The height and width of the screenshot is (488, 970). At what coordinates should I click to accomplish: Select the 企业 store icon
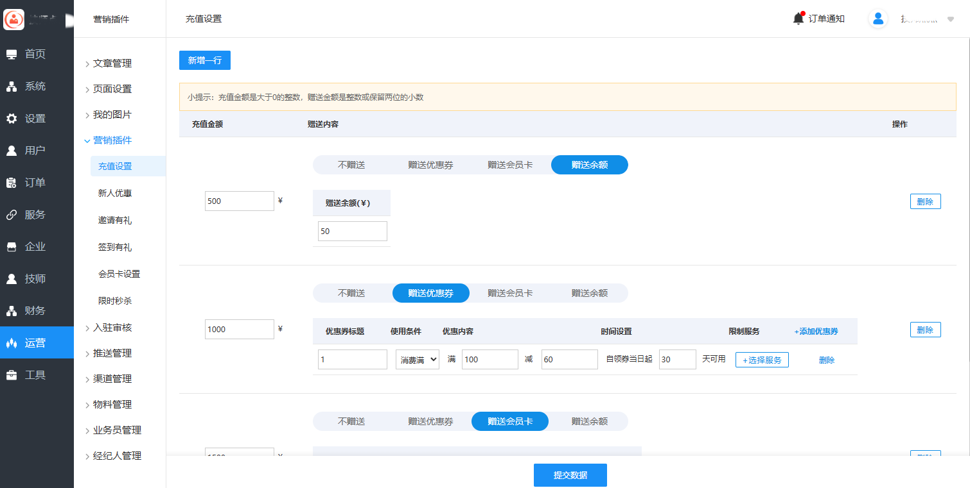click(x=12, y=247)
